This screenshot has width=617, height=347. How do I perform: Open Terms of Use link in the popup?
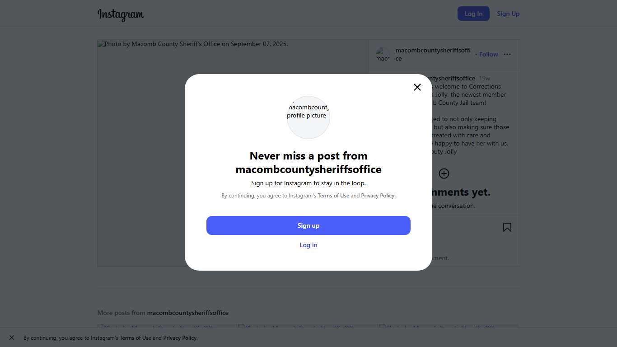click(333, 196)
